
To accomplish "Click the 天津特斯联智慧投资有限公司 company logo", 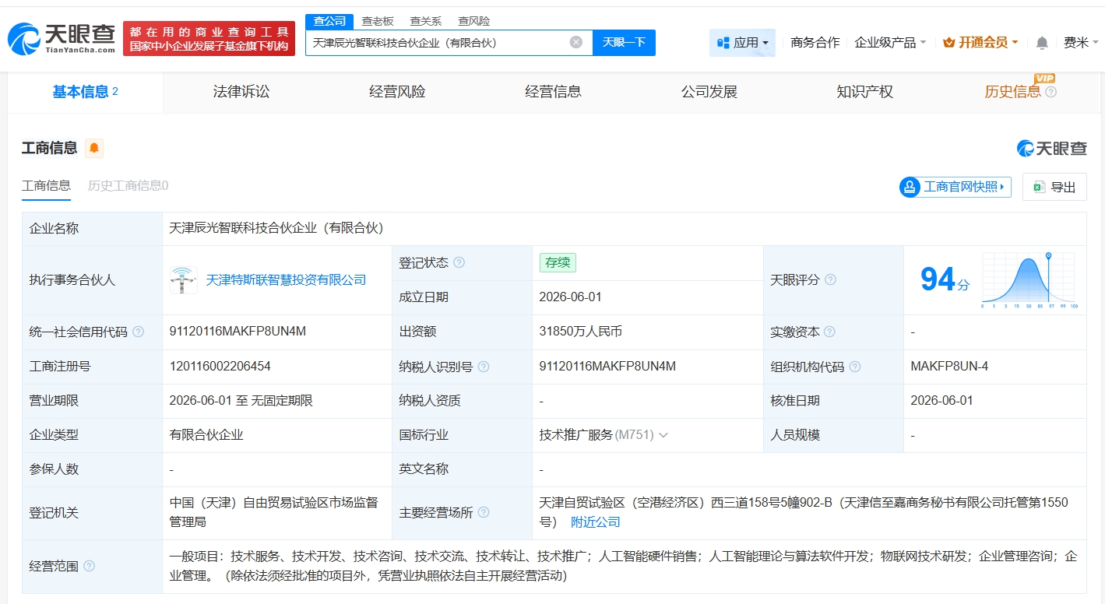I will tap(184, 280).
